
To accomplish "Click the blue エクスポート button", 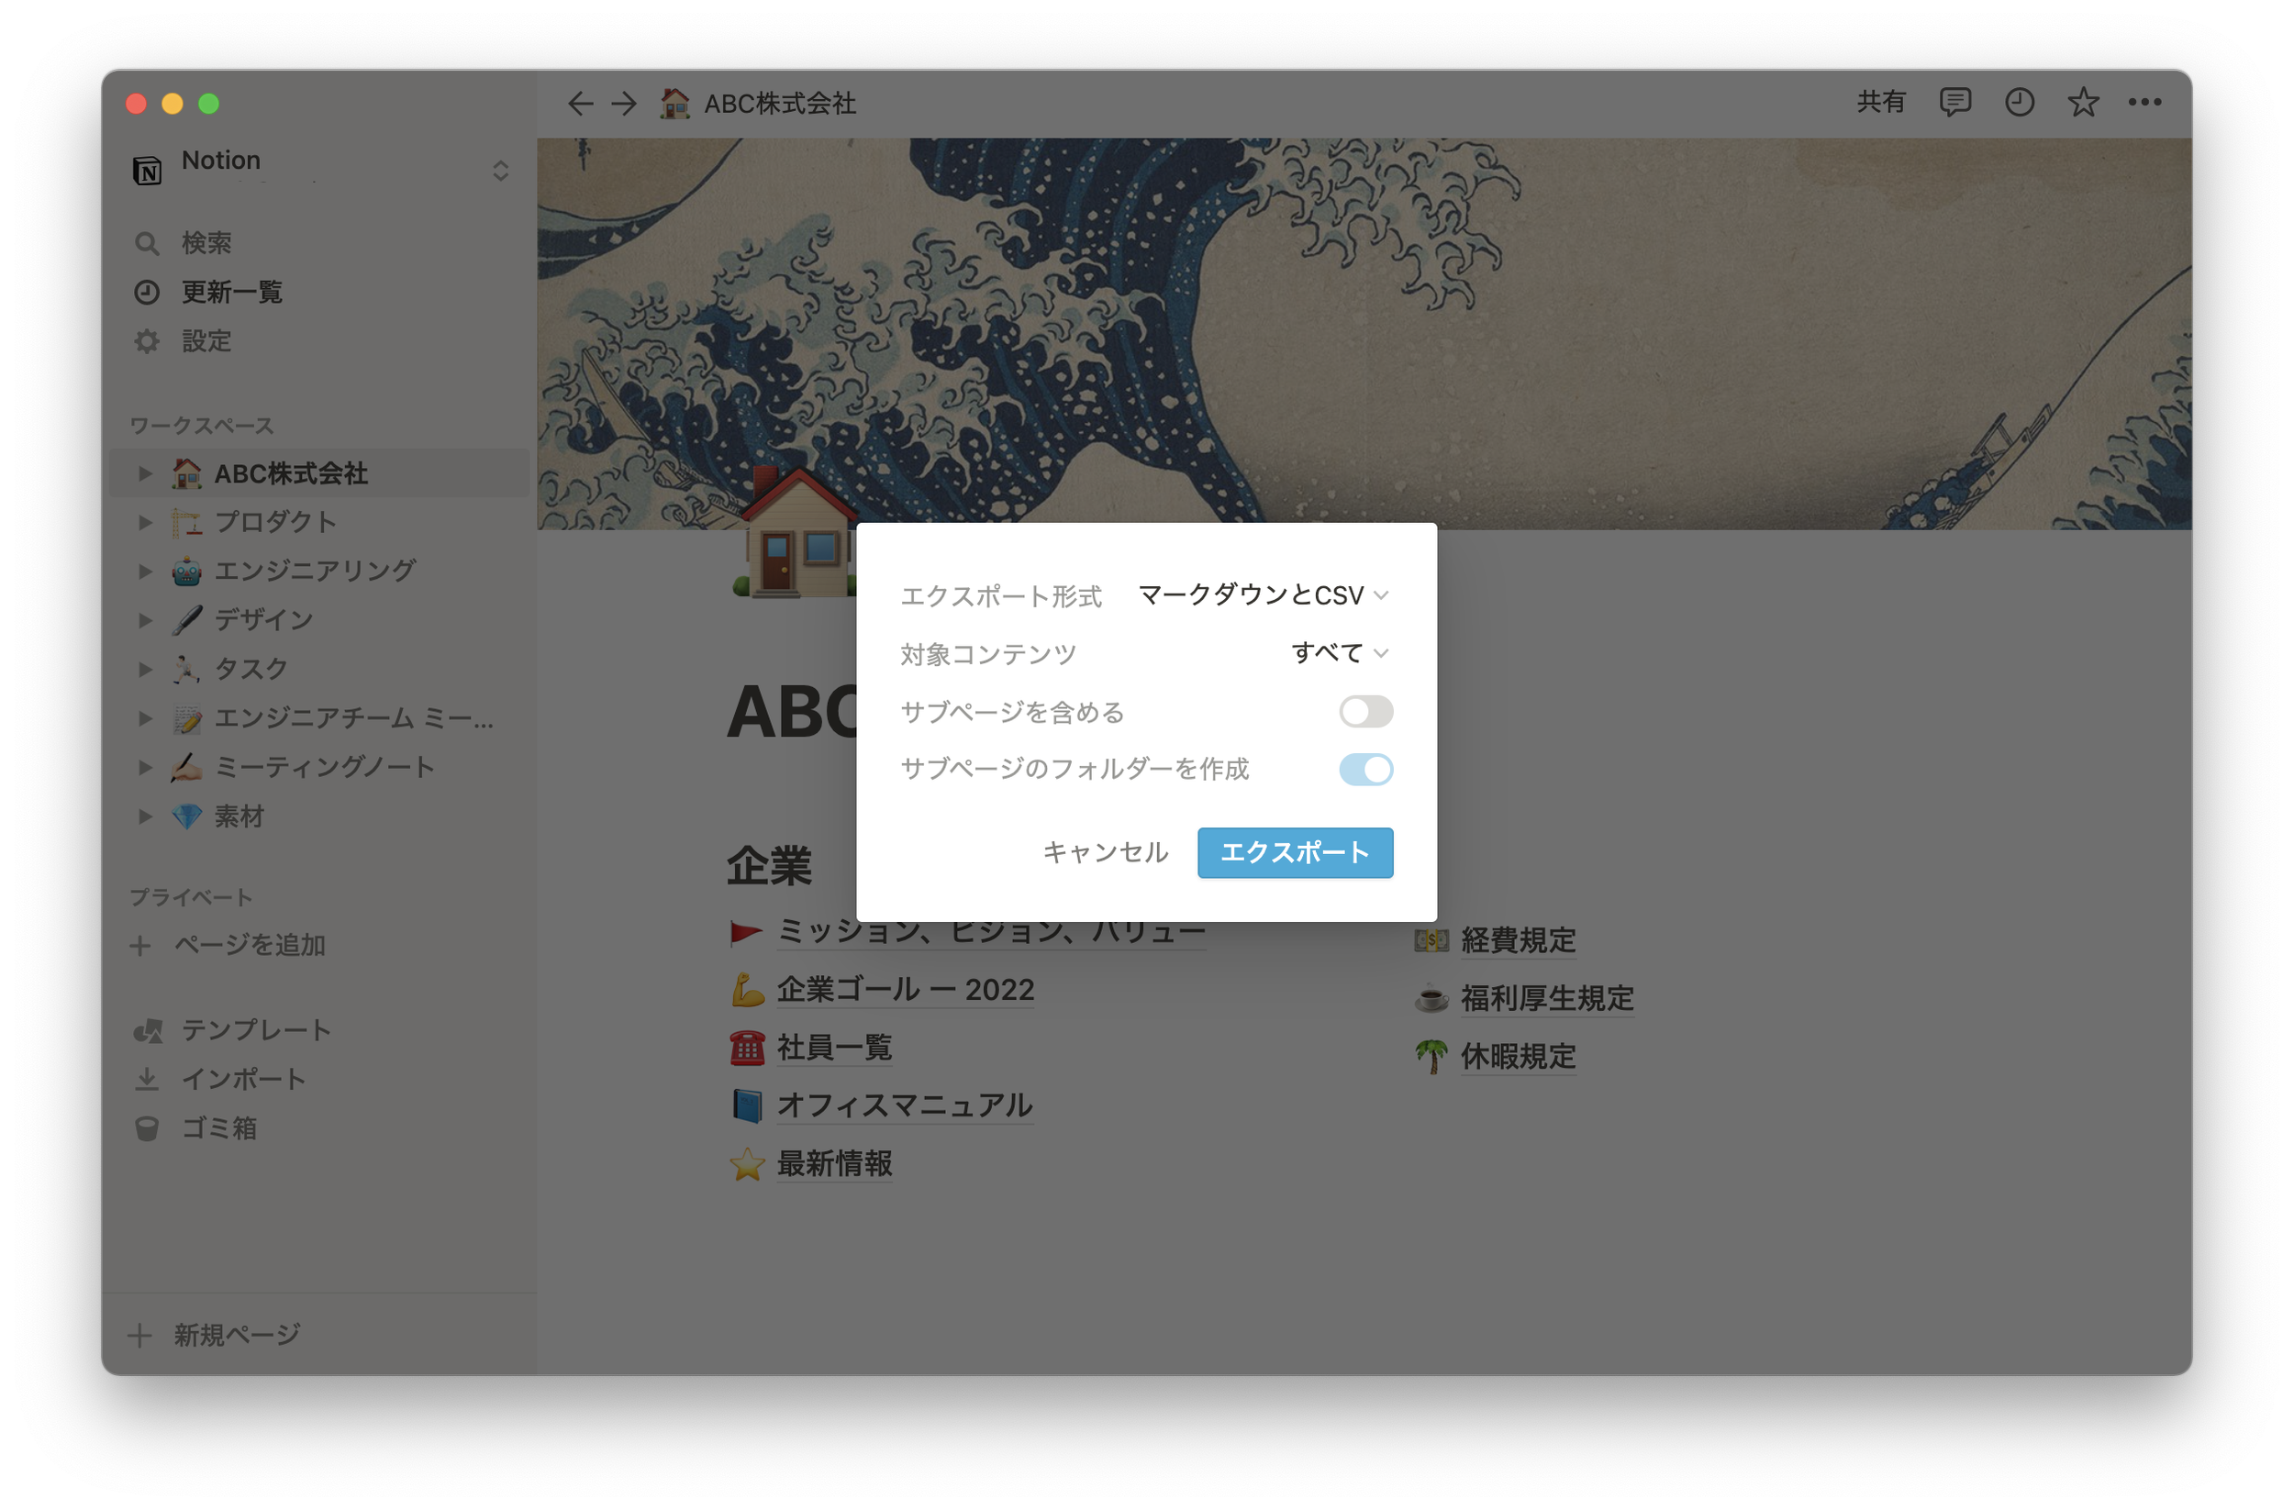I will click(1295, 852).
